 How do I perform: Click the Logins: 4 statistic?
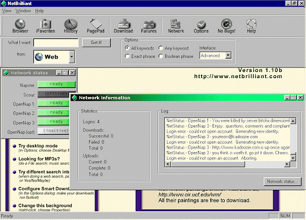91,122
